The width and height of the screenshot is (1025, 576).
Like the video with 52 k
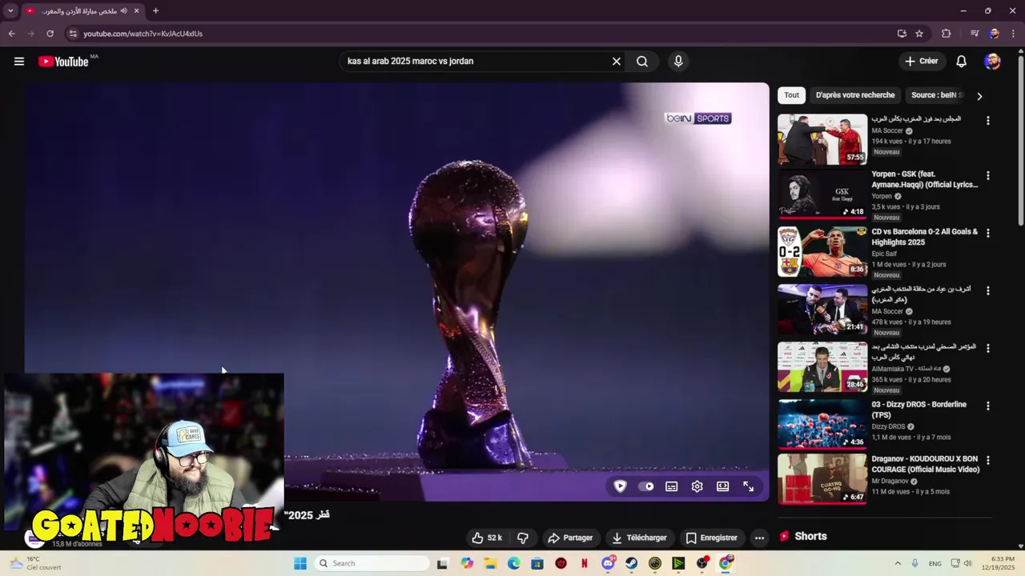click(x=487, y=538)
